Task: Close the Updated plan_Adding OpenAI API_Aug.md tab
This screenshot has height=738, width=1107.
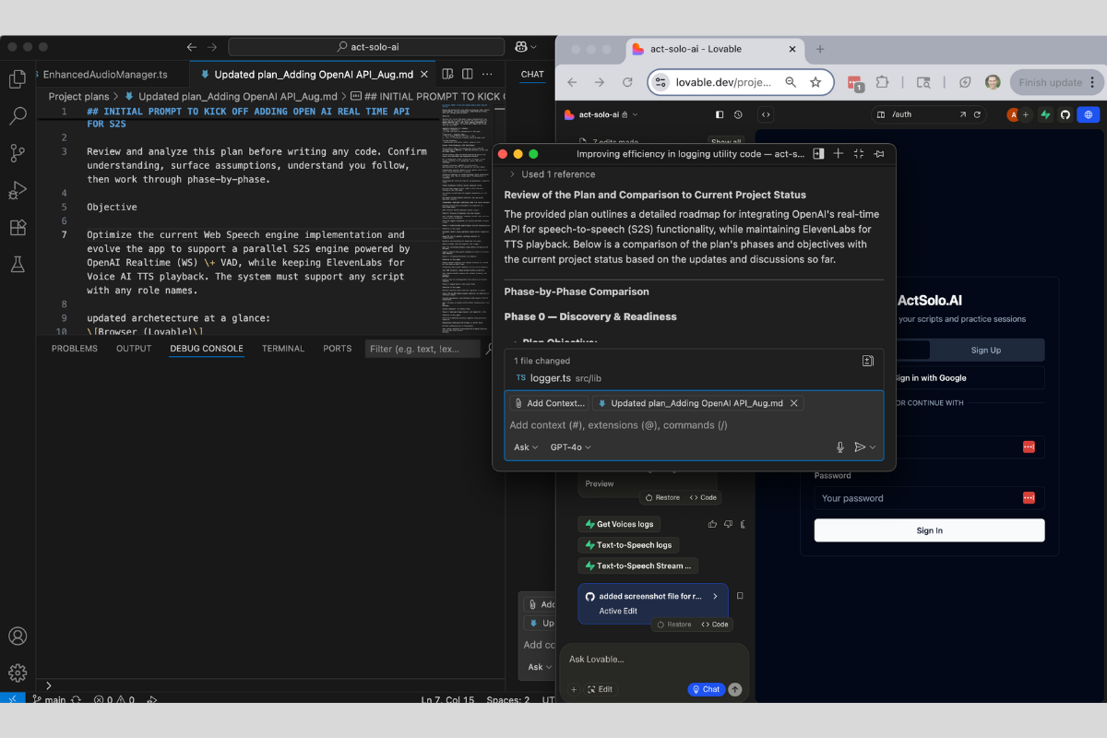Action: 424,74
